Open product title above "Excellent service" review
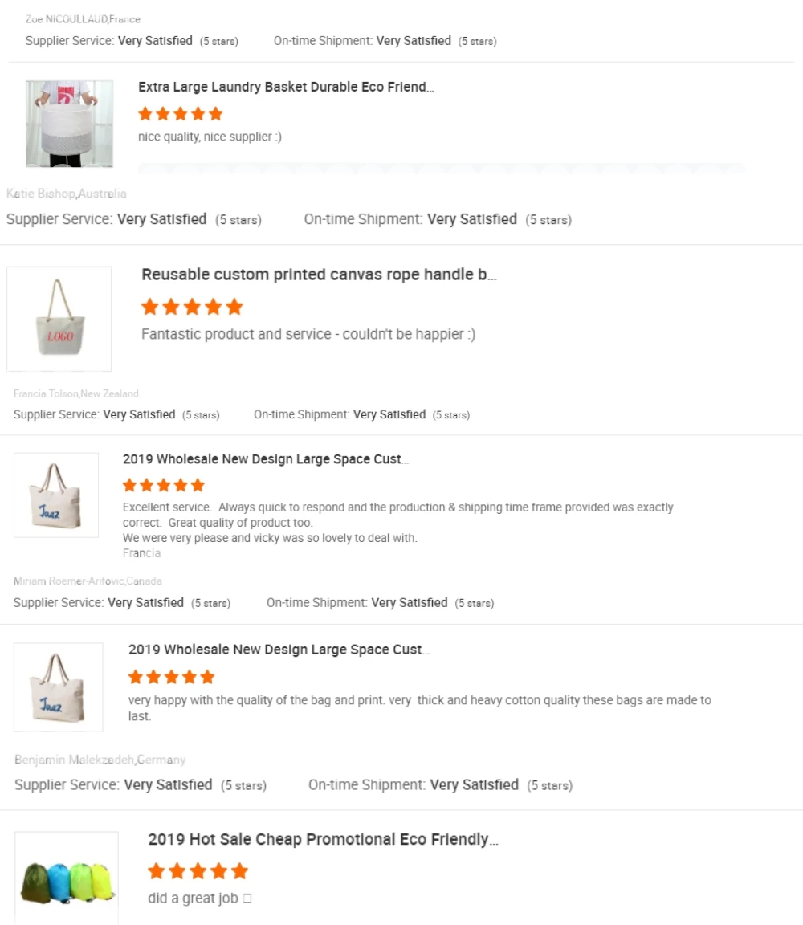This screenshot has width=803, height=925. point(266,459)
